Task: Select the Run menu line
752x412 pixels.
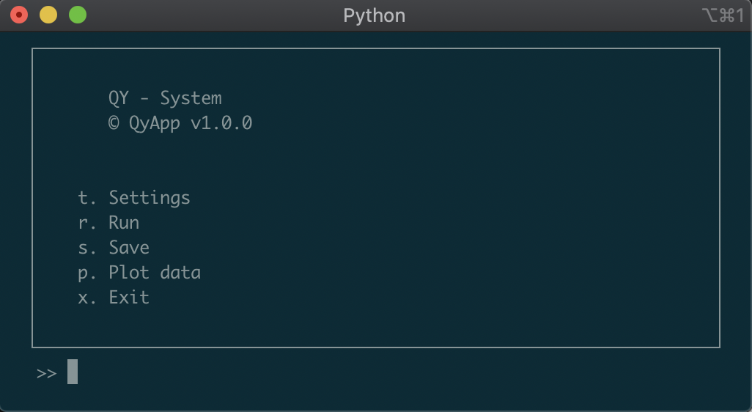Action: [x=108, y=223]
